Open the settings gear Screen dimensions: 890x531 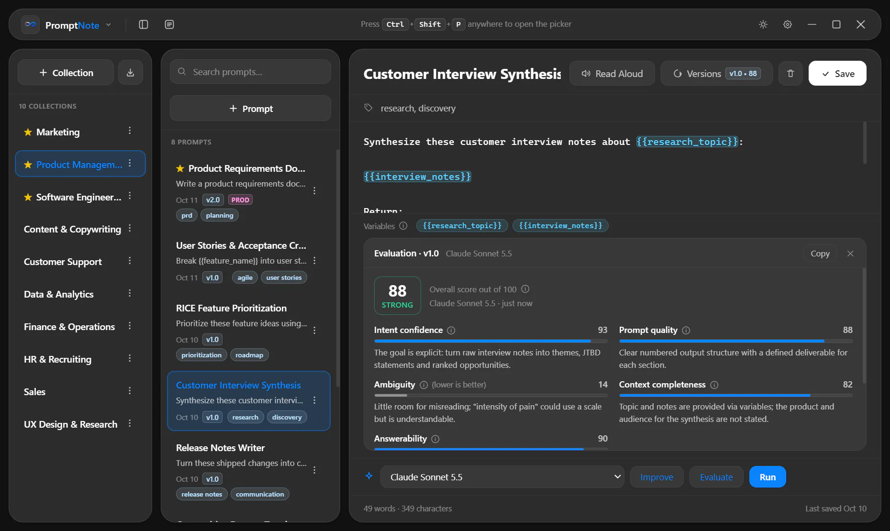click(788, 24)
